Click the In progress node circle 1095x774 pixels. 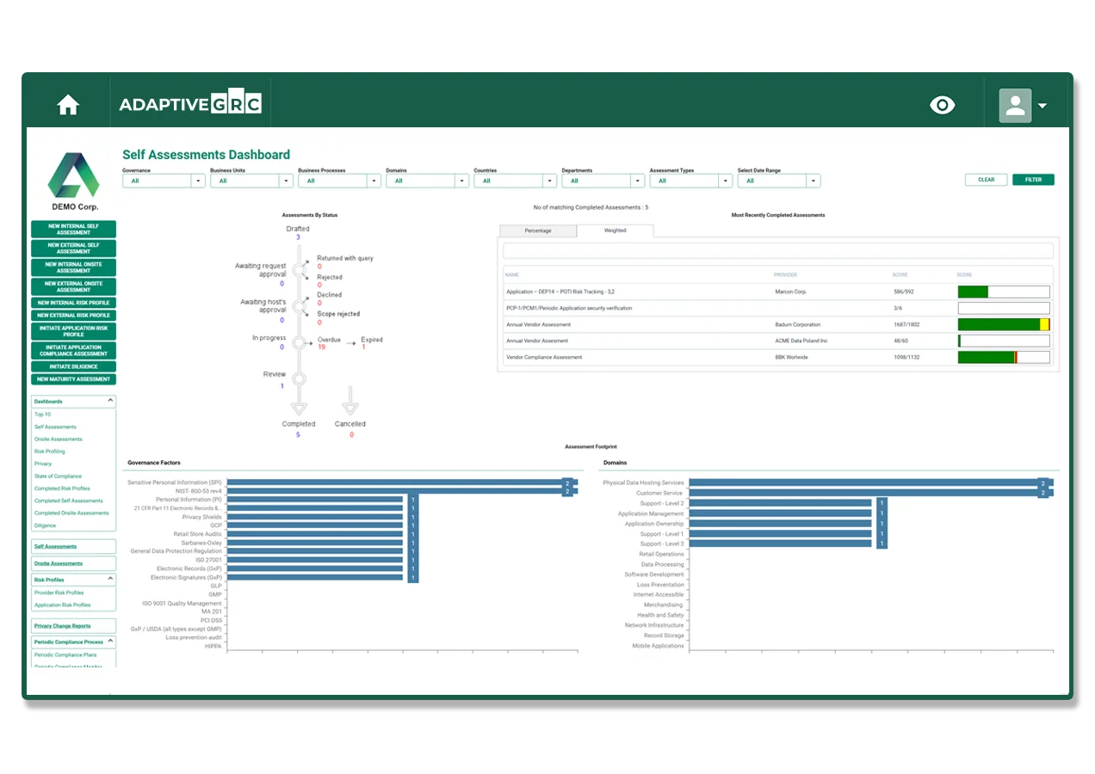[x=299, y=342]
